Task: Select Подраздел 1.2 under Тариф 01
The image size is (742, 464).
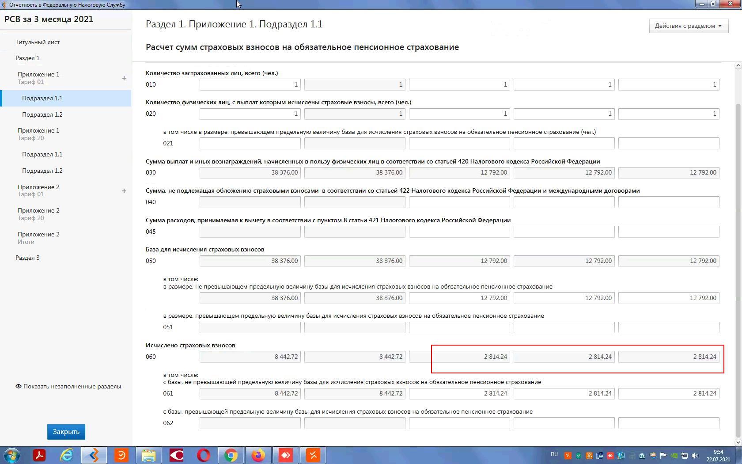Action: pyautogui.click(x=42, y=114)
